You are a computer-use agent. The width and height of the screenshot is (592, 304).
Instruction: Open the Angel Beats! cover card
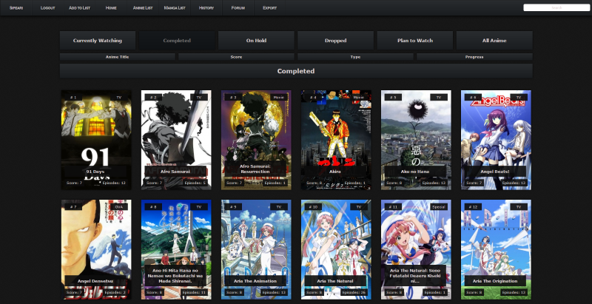(496, 140)
